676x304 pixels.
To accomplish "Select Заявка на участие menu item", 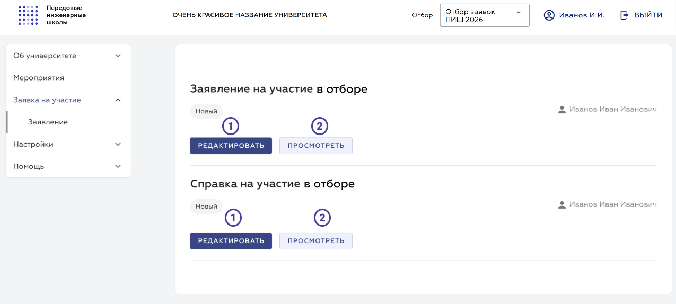I will tap(68, 100).
